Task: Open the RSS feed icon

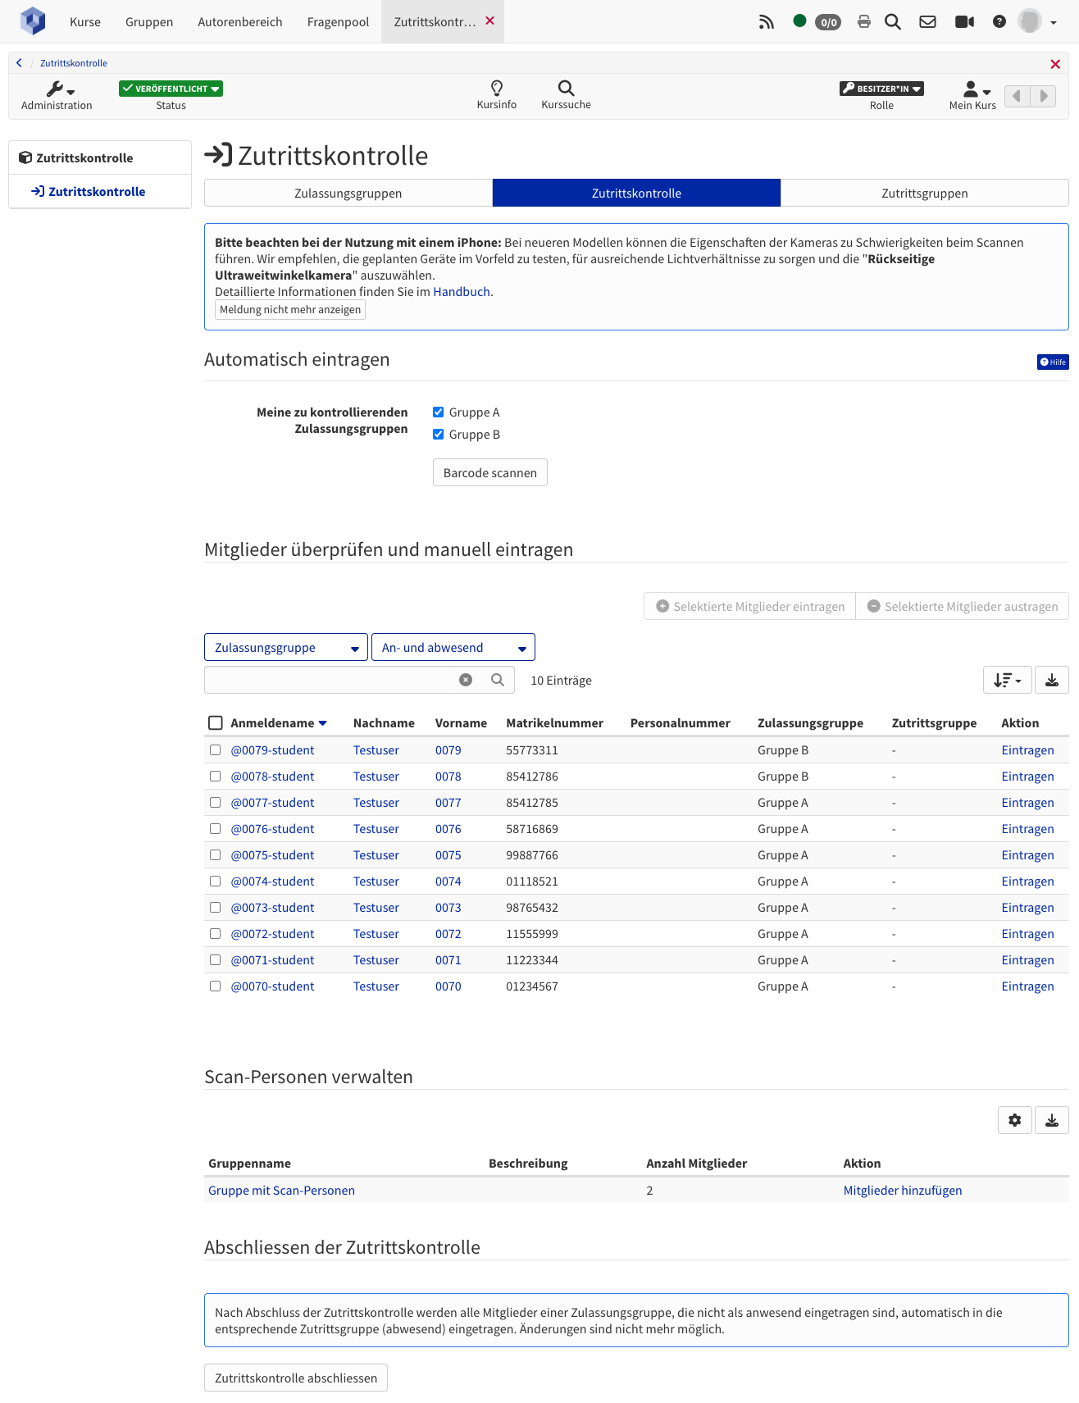Action: pyautogui.click(x=766, y=22)
